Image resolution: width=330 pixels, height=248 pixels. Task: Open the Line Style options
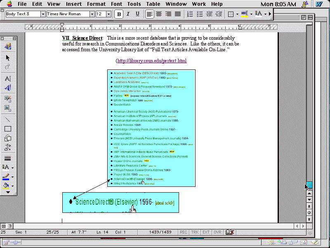[8, 158]
